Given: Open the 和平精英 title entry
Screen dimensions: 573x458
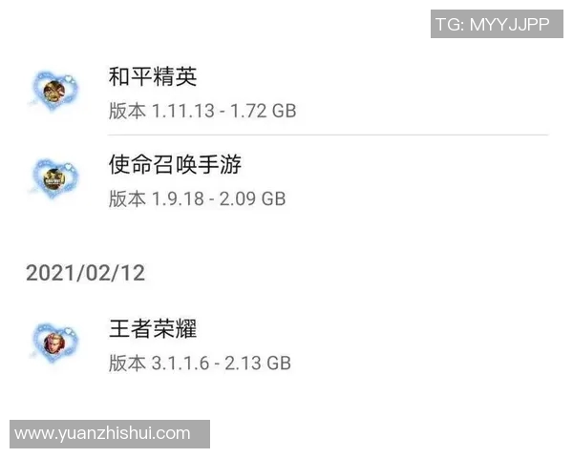Looking at the screenshot, I should [x=153, y=76].
